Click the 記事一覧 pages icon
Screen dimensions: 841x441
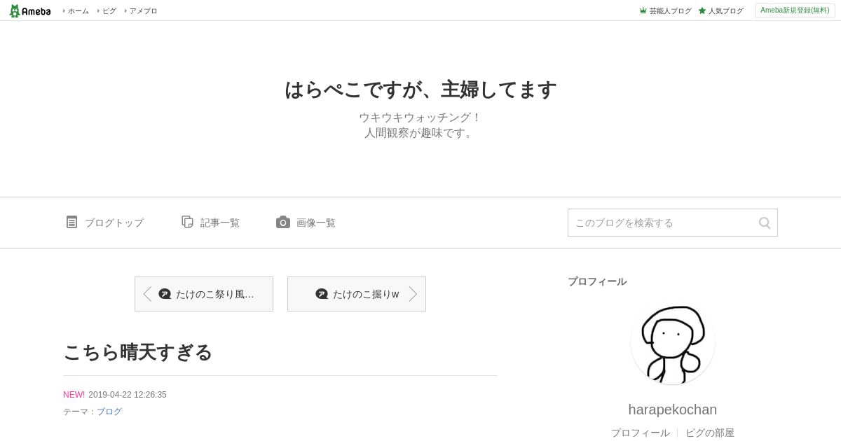[x=187, y=222]
